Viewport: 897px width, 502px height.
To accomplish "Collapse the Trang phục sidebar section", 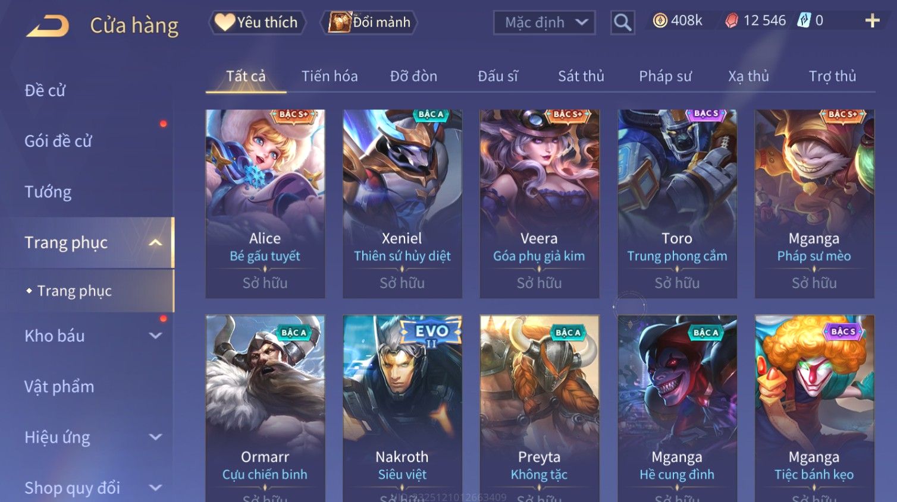I will click(155, 242).
